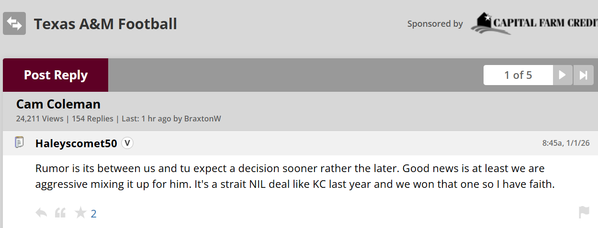
Task: Click the Cam Coleman thread title
Action: pyautogui.click(x=58, y=104)
